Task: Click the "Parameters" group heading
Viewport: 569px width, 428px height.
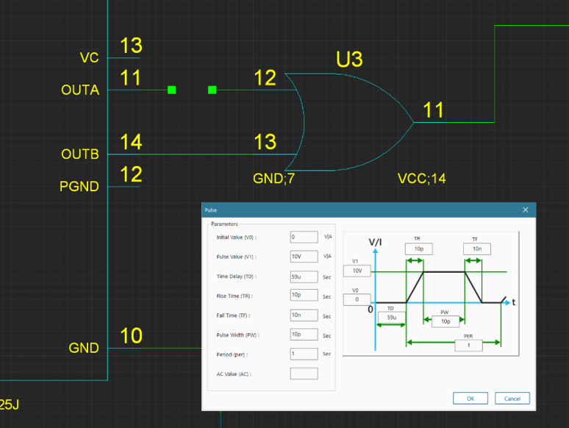Action: (x=224, y=224)
